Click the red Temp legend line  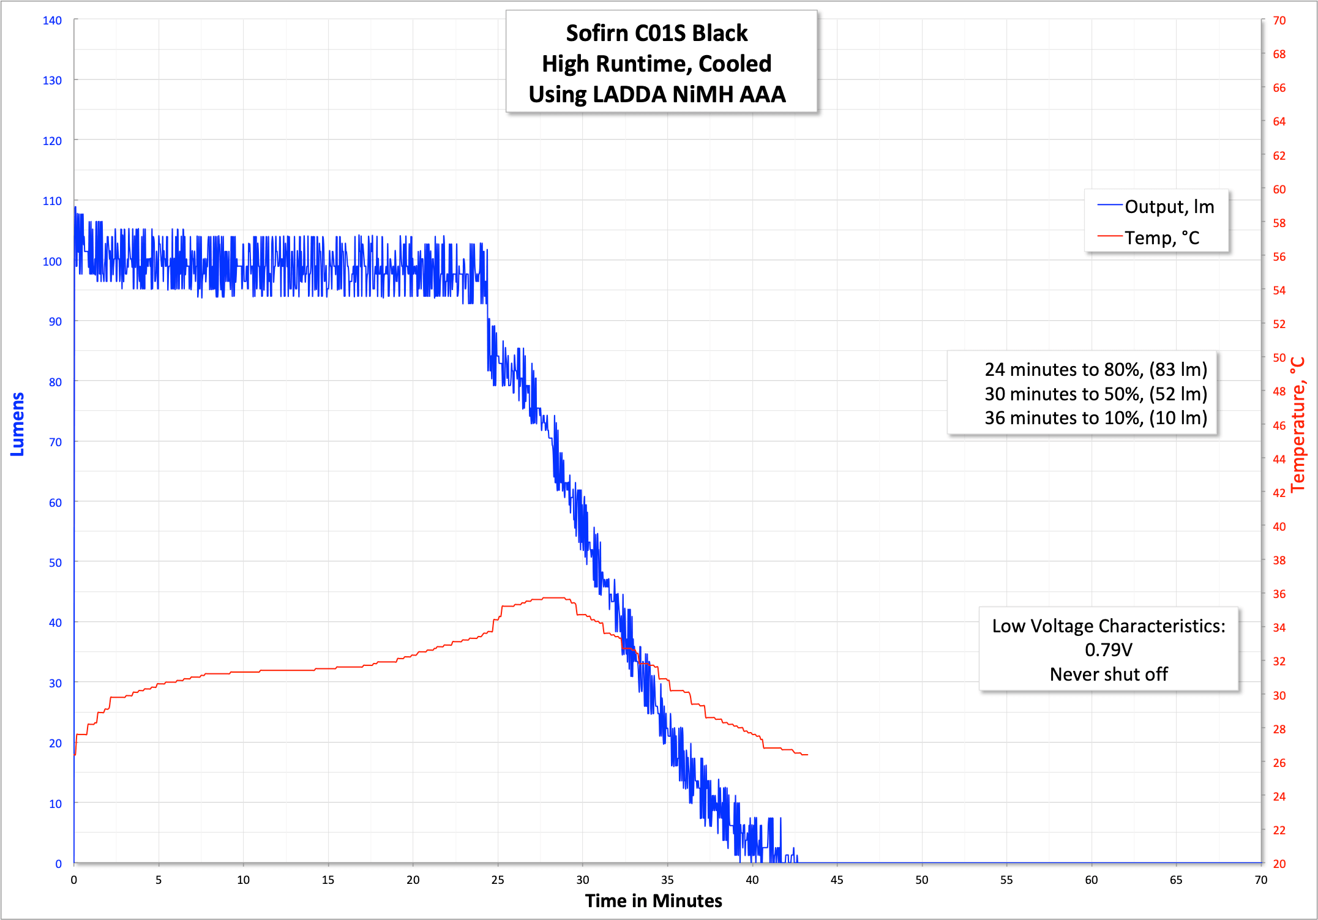[x=1109, y=236]
